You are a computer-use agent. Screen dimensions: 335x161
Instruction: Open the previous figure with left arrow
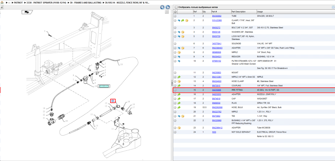click(x=162, y=7)
